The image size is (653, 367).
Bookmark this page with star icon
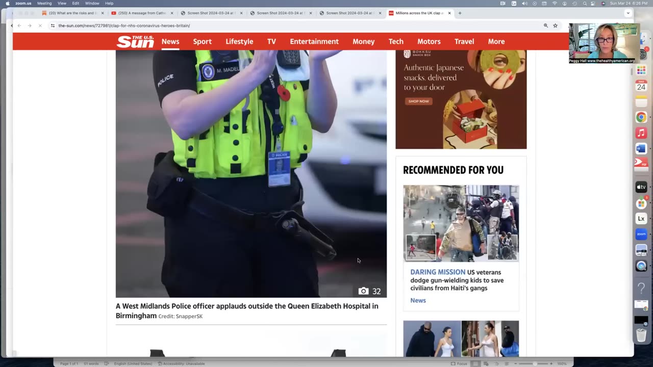click(556, 25)
